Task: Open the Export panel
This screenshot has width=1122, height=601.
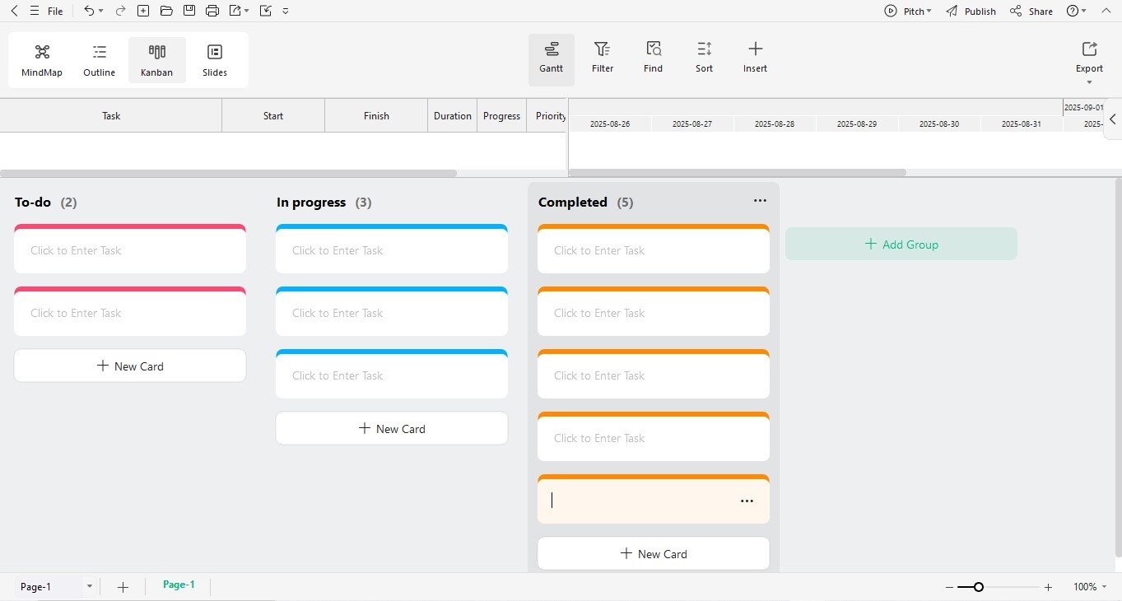Action: pos(1088,56)
